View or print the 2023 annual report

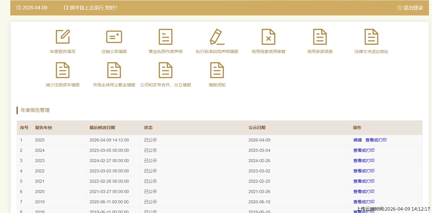364,161
